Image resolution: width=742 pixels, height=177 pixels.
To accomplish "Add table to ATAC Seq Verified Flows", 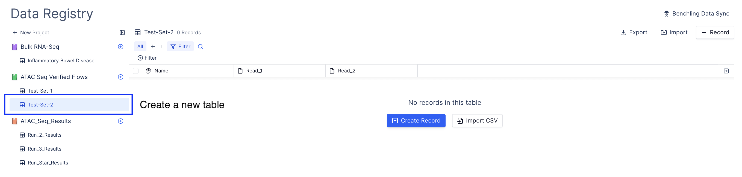I will click(x=121, y=77).
